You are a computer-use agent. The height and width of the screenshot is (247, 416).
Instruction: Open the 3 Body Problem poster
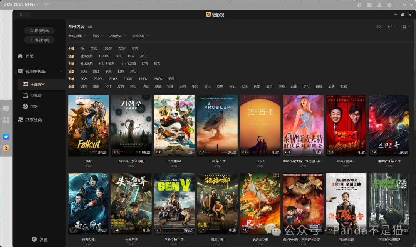click(217, 125)
